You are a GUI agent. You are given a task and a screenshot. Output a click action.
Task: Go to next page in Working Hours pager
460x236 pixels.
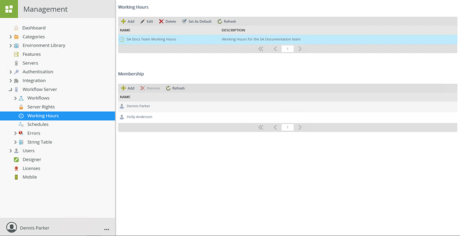(x=300, y=49)
